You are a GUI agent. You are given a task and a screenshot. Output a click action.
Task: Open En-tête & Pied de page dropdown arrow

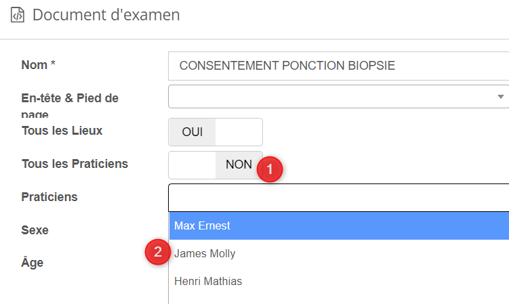501,97
